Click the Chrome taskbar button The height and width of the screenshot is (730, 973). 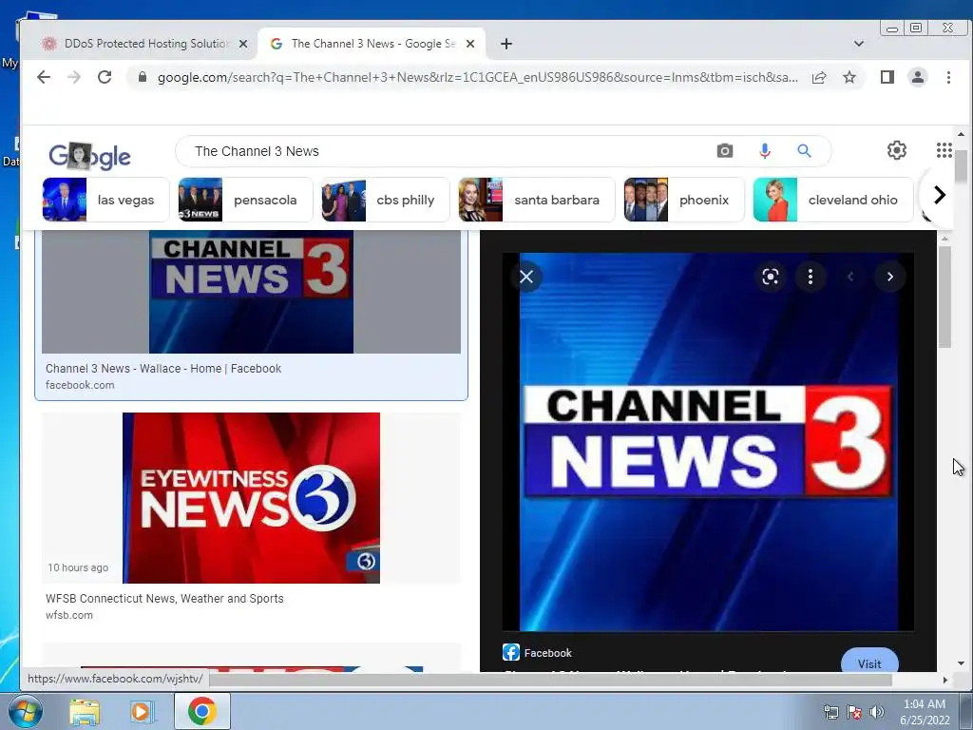coord(201,711)
